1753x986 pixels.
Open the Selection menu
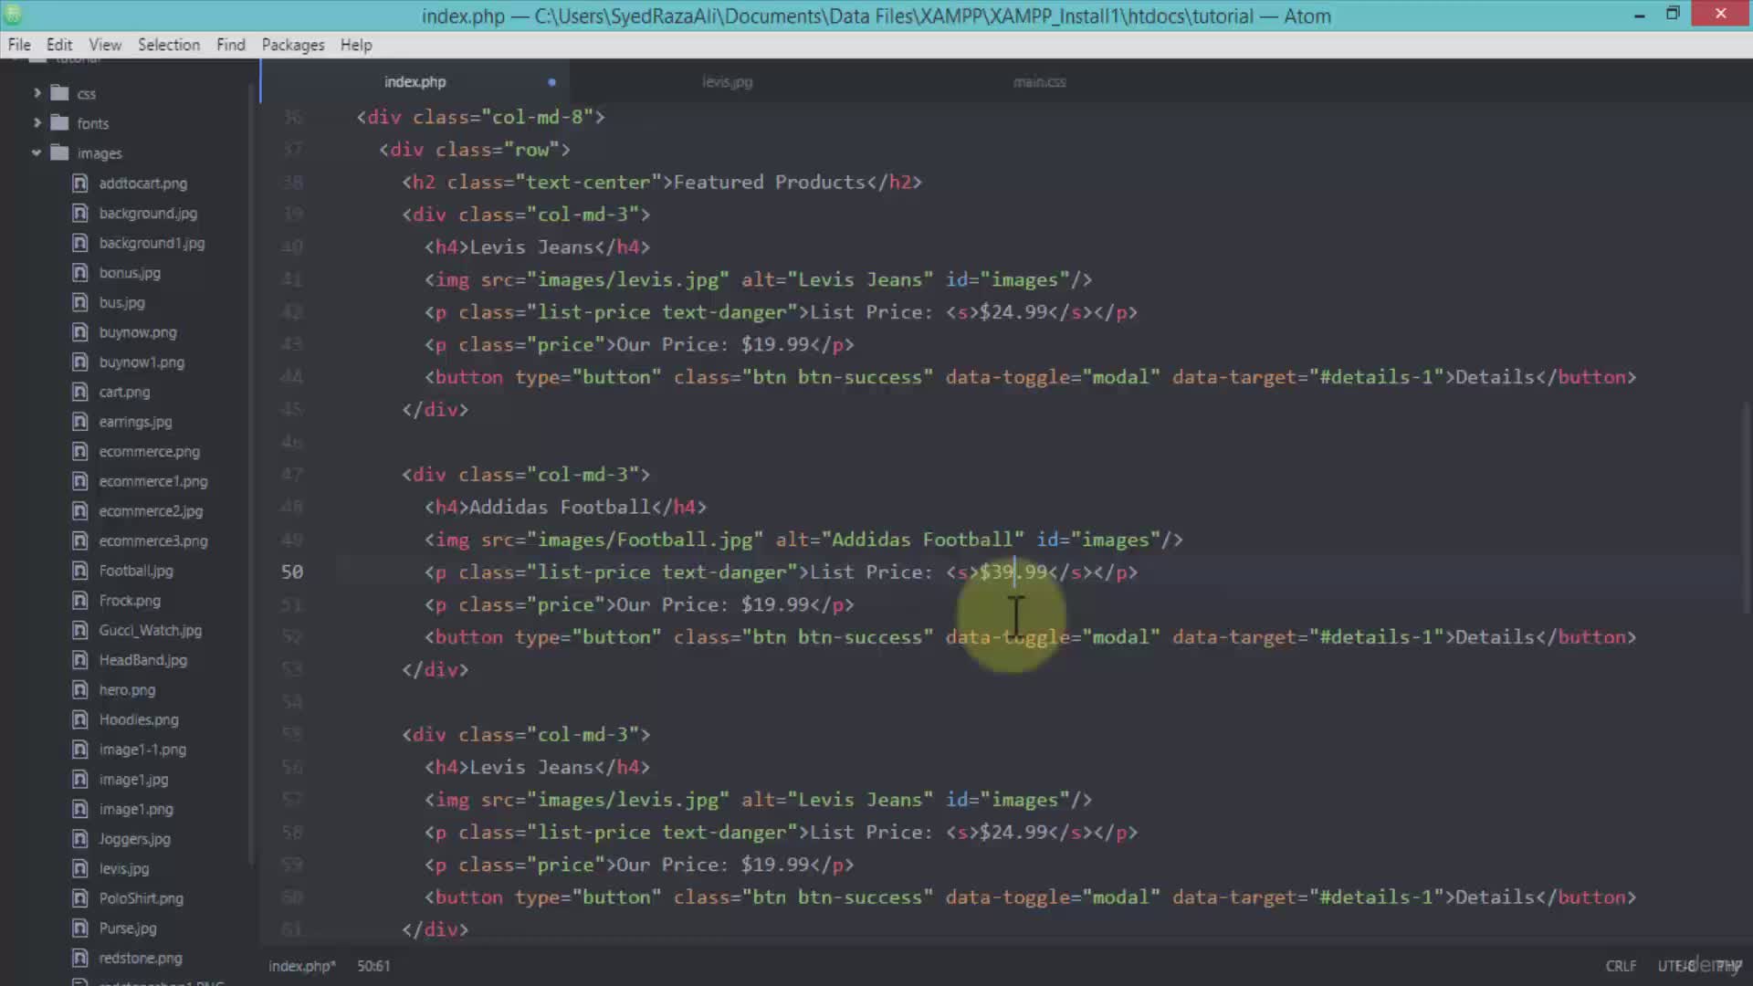[x=169, y=44]
